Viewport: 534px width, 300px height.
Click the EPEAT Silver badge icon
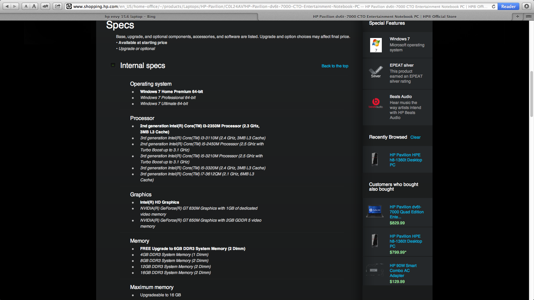[376, 72]
